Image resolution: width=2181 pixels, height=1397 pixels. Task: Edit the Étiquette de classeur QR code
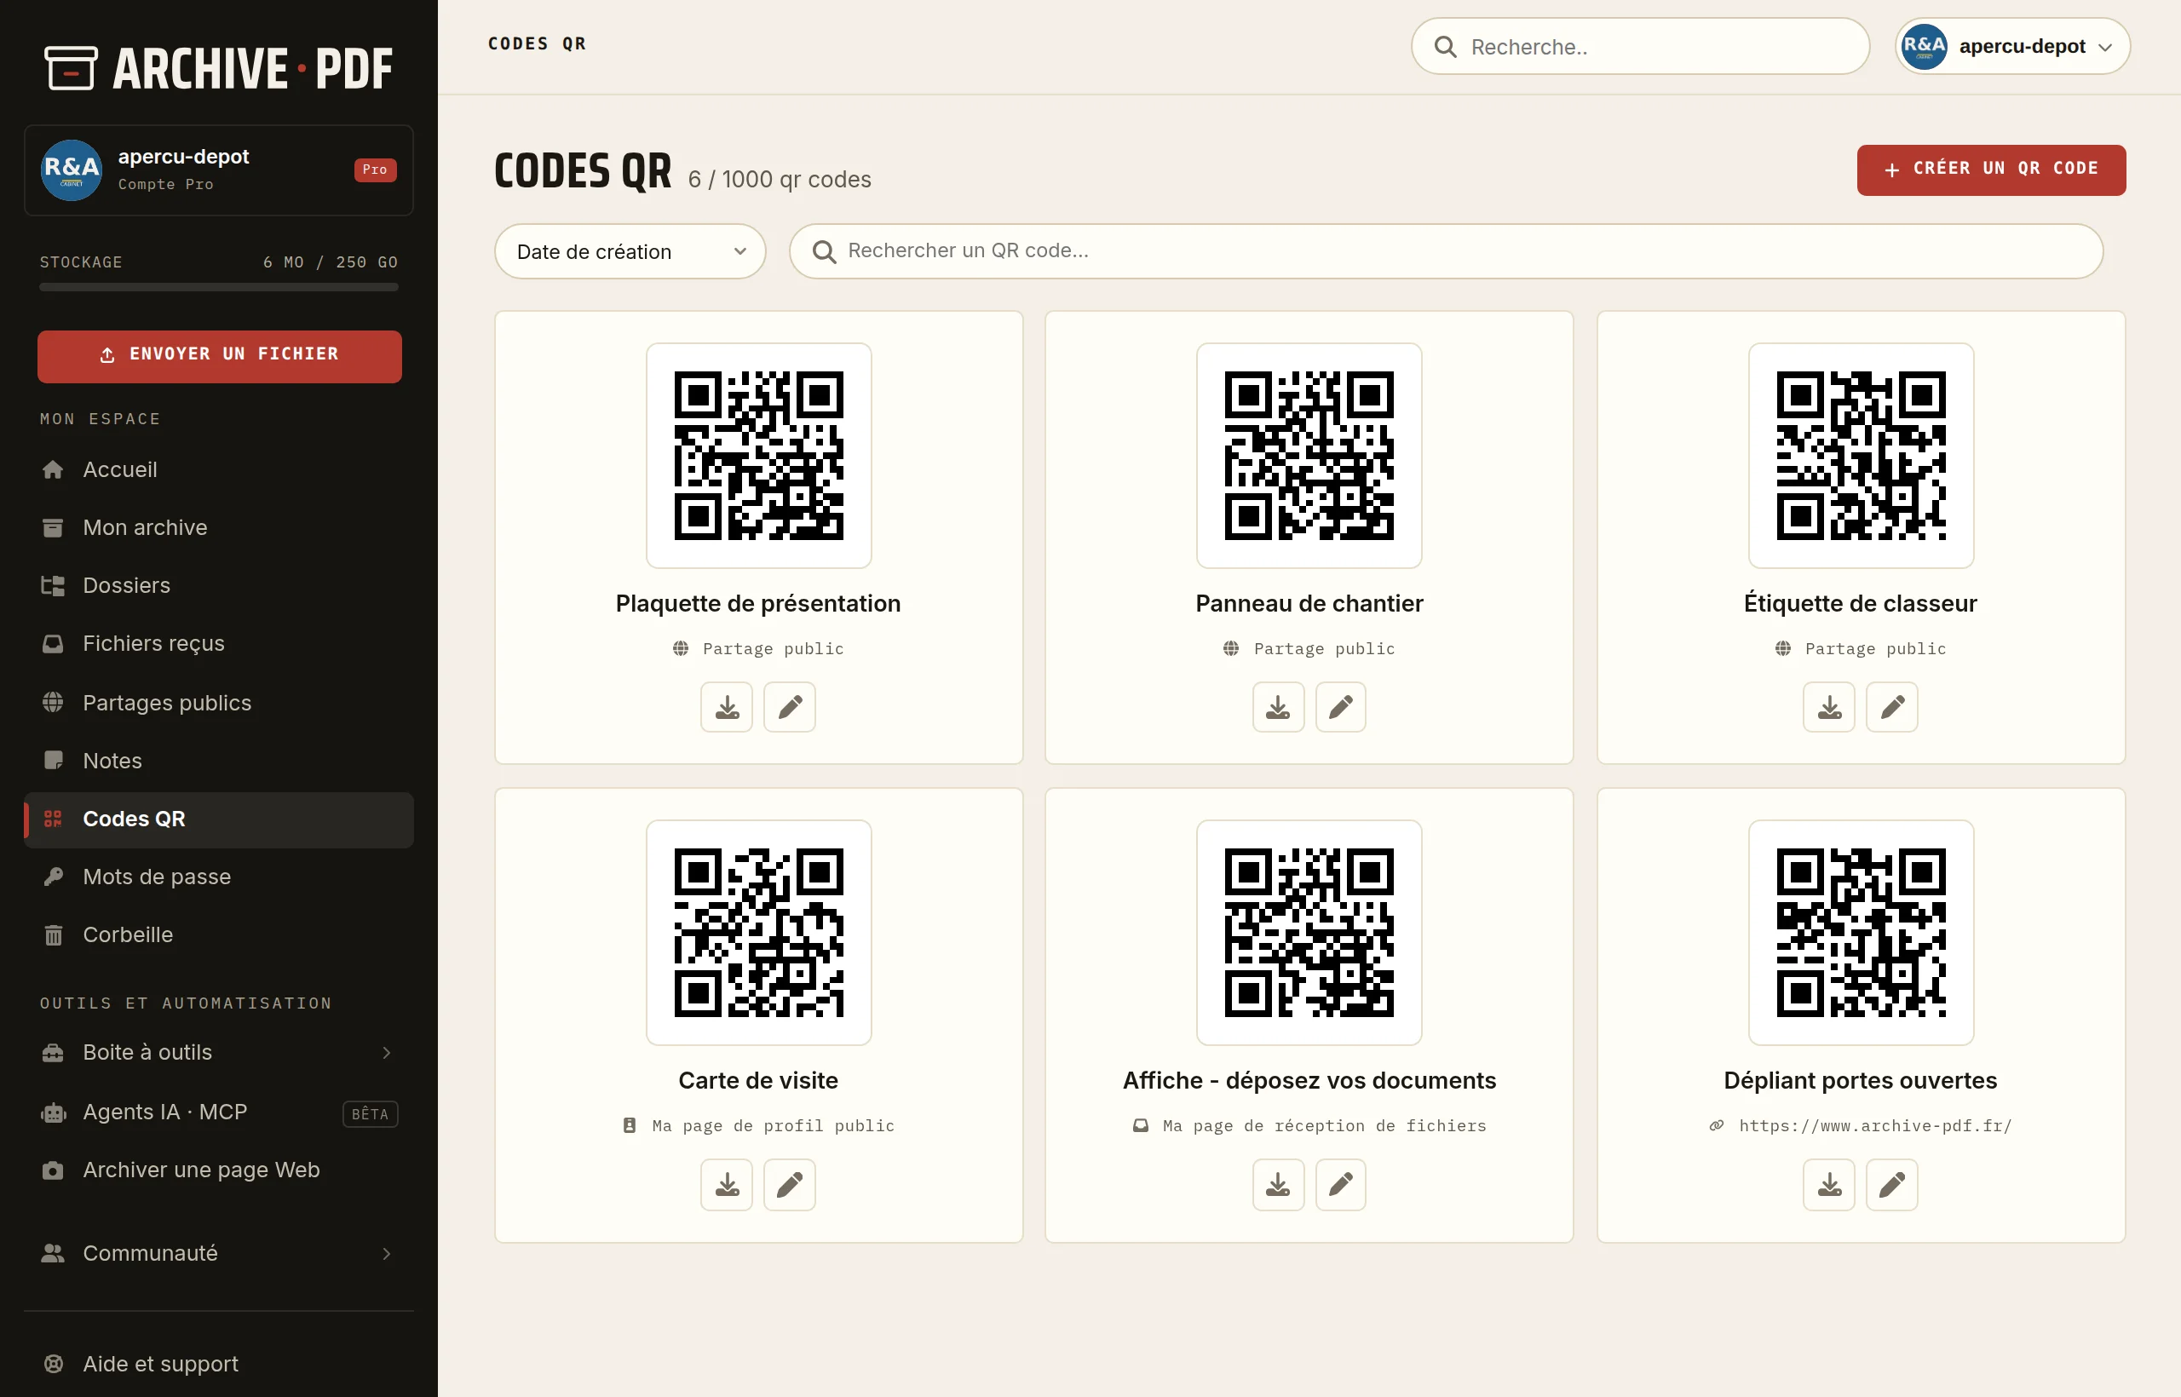(x=1892, y=707)
